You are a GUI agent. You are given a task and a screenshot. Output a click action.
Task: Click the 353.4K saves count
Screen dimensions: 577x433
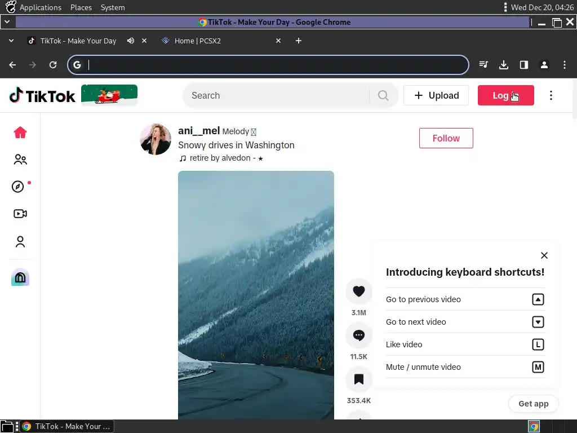[x=359, y=400]
